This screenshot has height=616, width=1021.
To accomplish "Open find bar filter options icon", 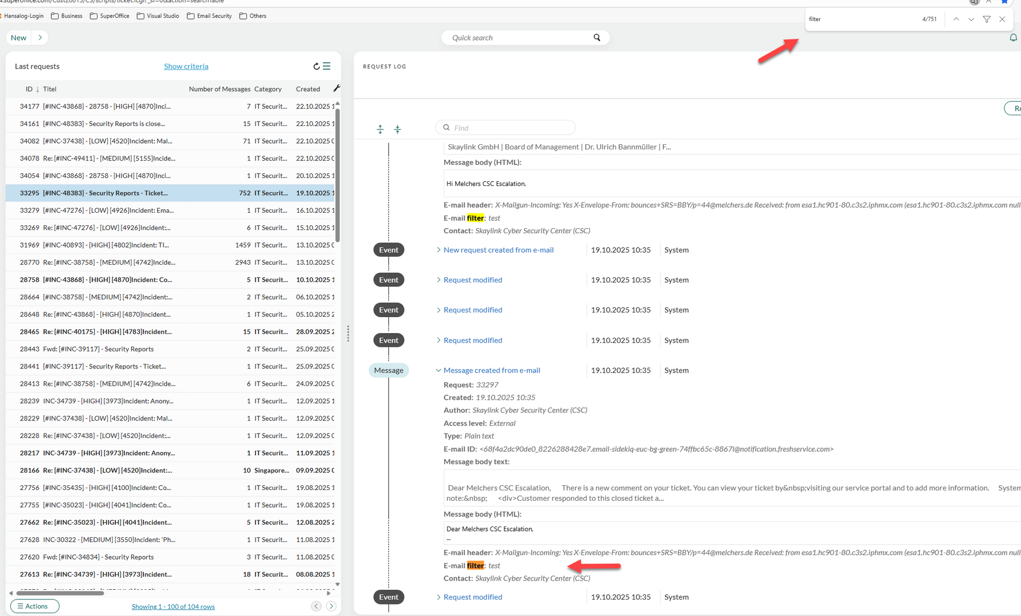I will 987,19.
